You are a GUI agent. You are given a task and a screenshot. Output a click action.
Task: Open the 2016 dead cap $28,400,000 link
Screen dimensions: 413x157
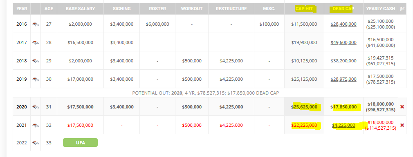pyautogui.click(x=343, y=24)
